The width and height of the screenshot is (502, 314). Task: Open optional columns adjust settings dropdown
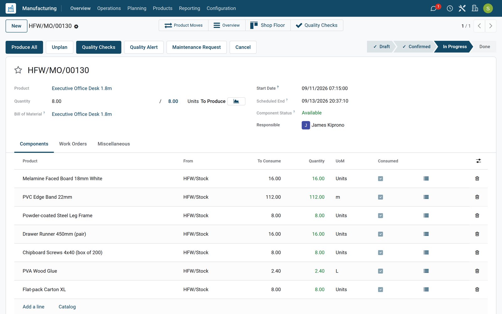[x=478, y=161]
